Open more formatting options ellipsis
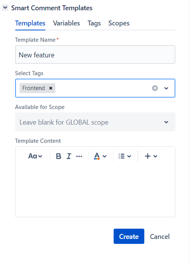This screenshot has width=189, height=264. pyautogui.click(x=79, y=157)
